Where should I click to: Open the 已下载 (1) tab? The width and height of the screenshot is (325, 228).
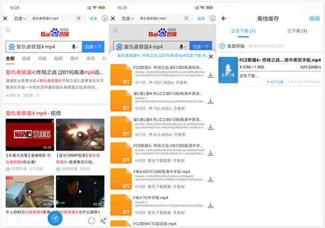(297, 31)
